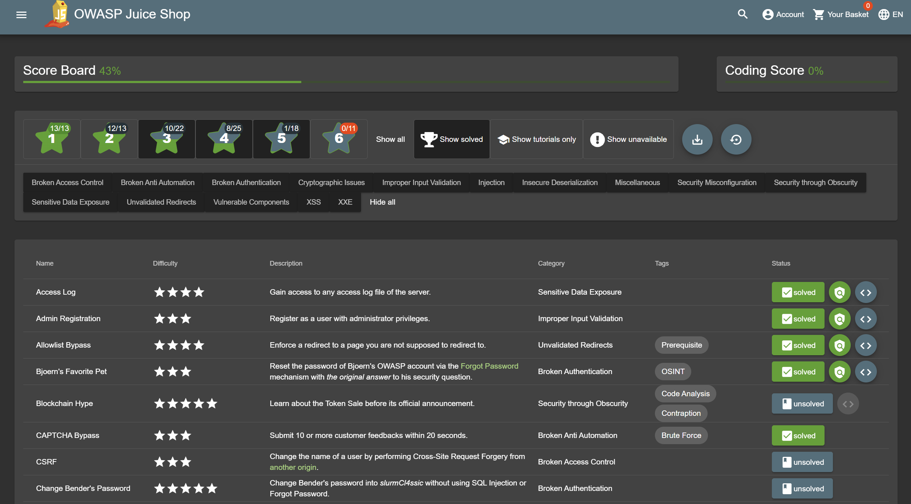911x504 pixels.
Task: Open the Account dropdown menu
Action: 783,15
